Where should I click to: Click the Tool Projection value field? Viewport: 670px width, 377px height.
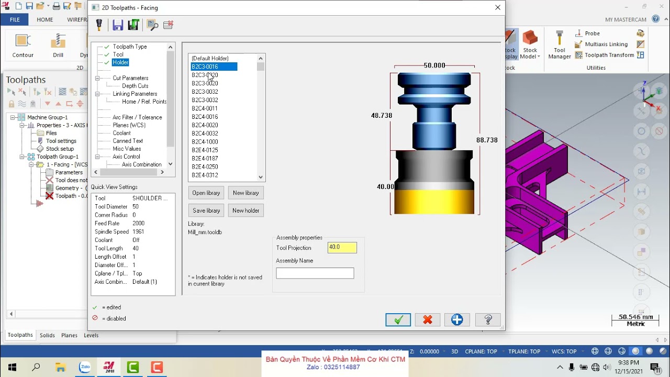342,247
